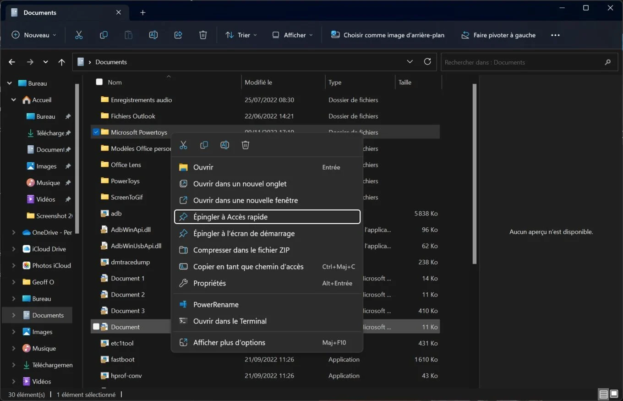Go back with the left arrow
The height and width of the screenshot is (401, 623).
point(12,62)
